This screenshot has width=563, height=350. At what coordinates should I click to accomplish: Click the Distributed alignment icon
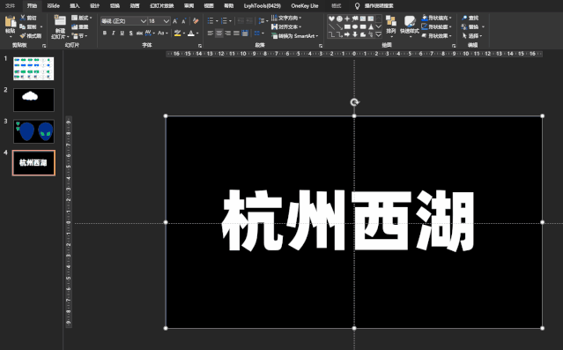tap(245, 33)
